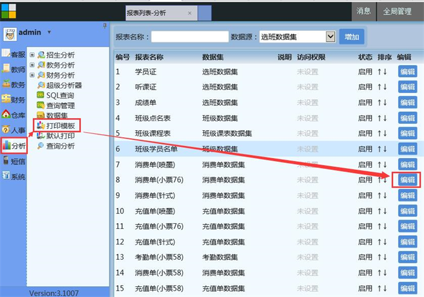Expand the 教务分析 tree node
The width and height of the screenshot is (424, 297).
pyautogui.click(x=32, y=65)
